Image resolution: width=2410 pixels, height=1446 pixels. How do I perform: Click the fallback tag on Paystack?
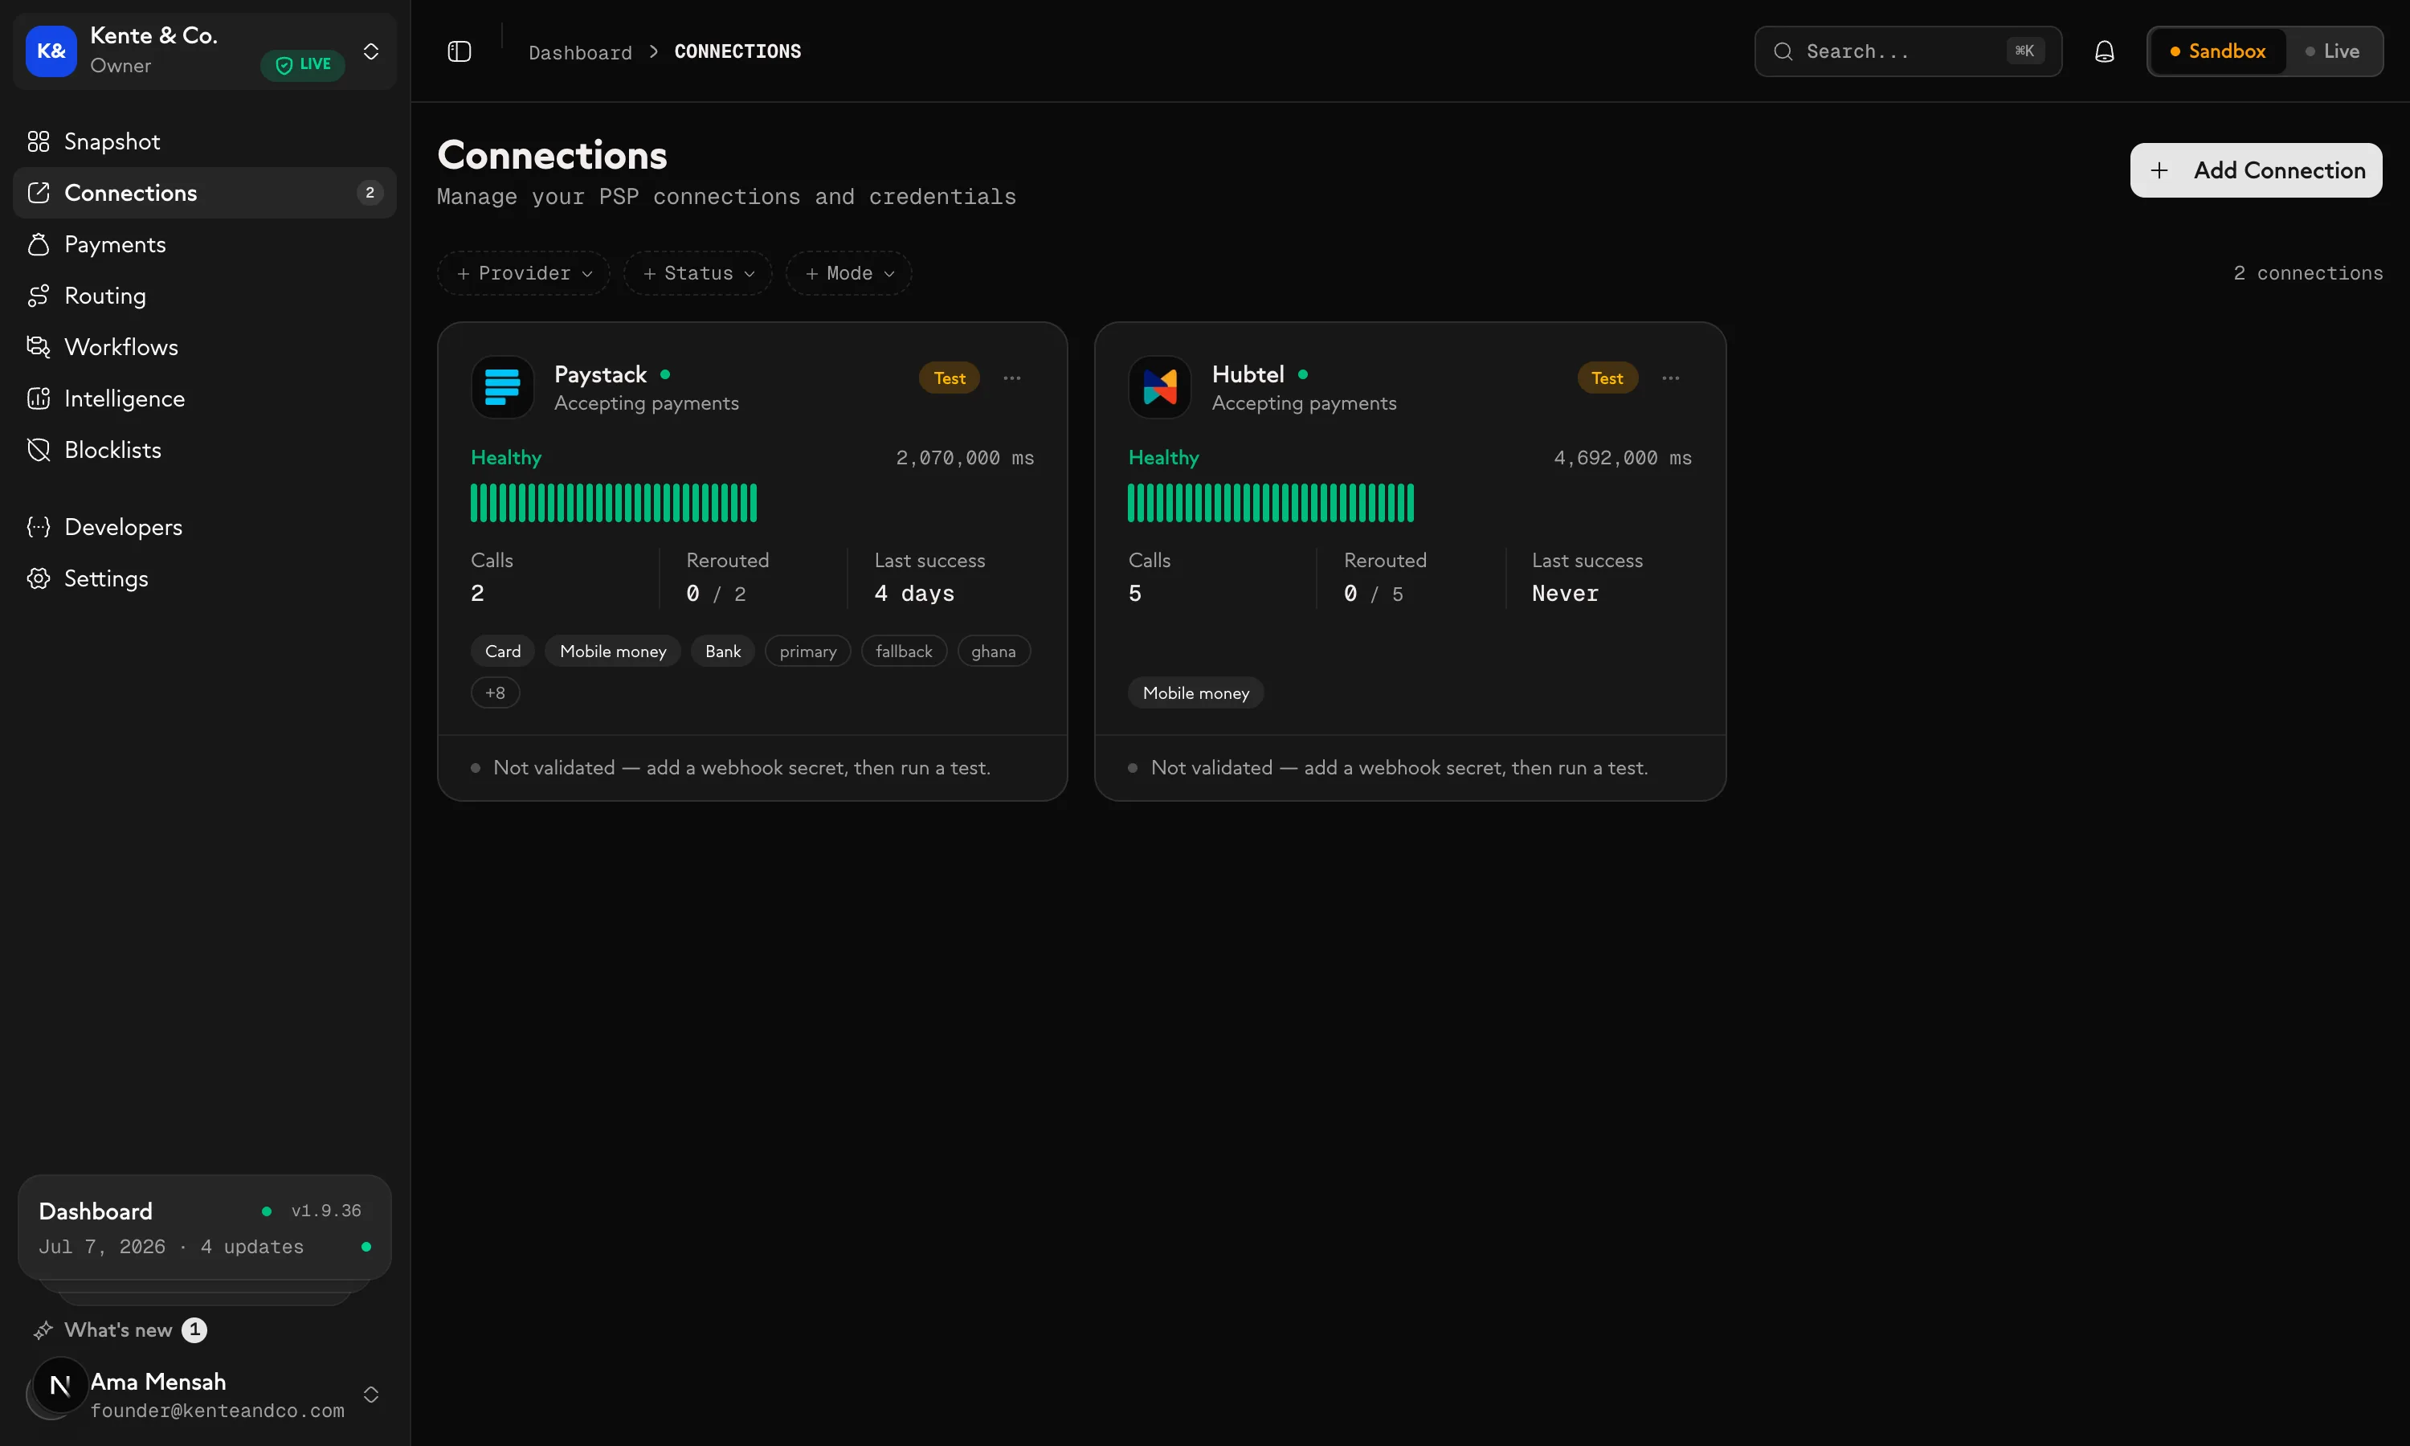904,651
